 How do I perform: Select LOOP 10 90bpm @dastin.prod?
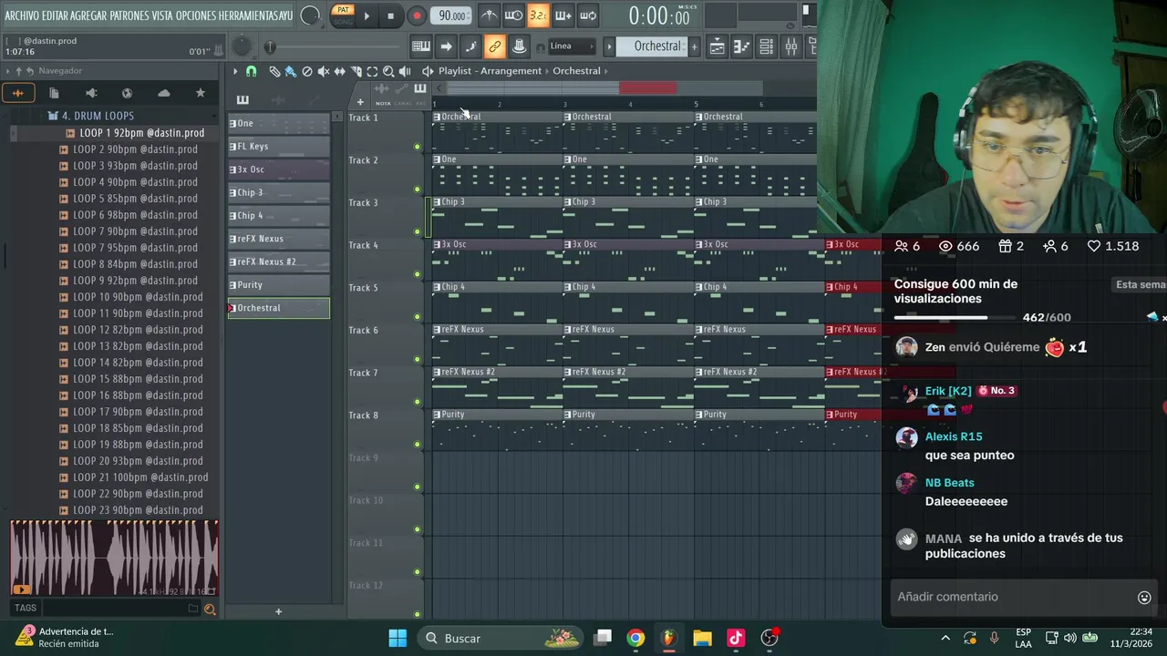coord(138,297)
